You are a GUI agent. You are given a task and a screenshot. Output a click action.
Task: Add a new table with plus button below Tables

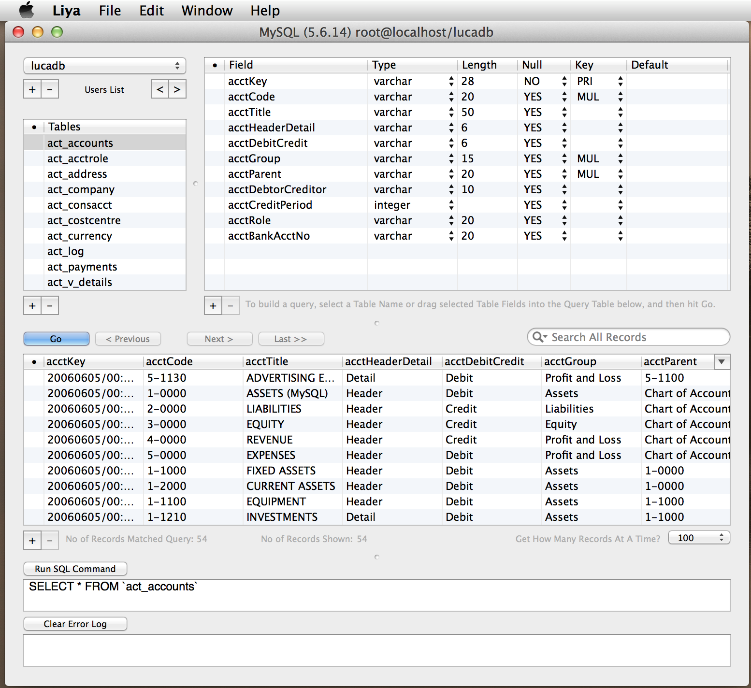(32, 306)
